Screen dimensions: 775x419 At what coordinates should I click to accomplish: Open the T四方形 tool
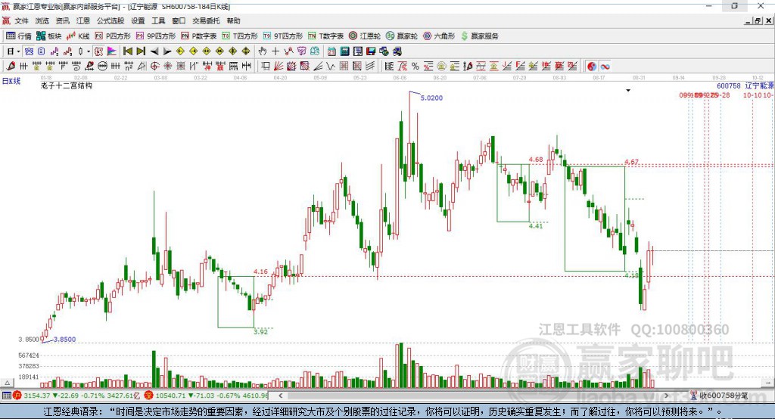point(240,36)
